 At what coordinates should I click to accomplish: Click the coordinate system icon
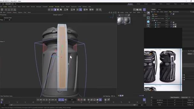pos(15,10)
